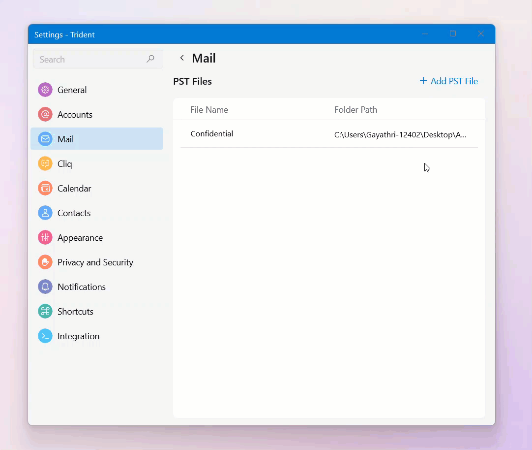Click the magnifier icon in search box
Image resolution: width=532 pixels, height=450 pixels.
coord(150,59)
